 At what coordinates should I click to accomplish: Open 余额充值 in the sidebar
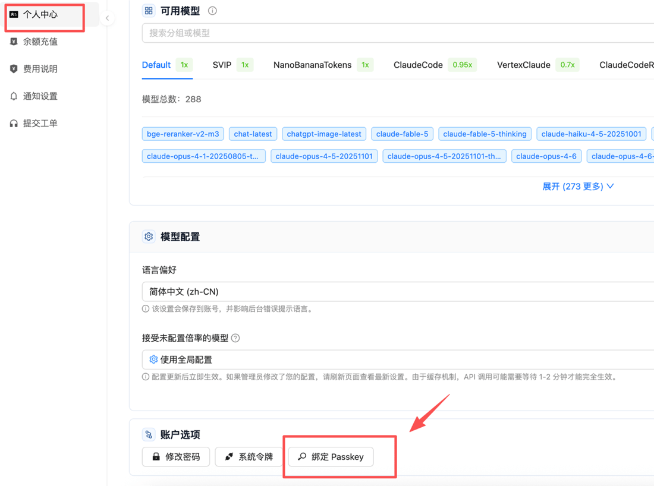[x=40, y=42]
